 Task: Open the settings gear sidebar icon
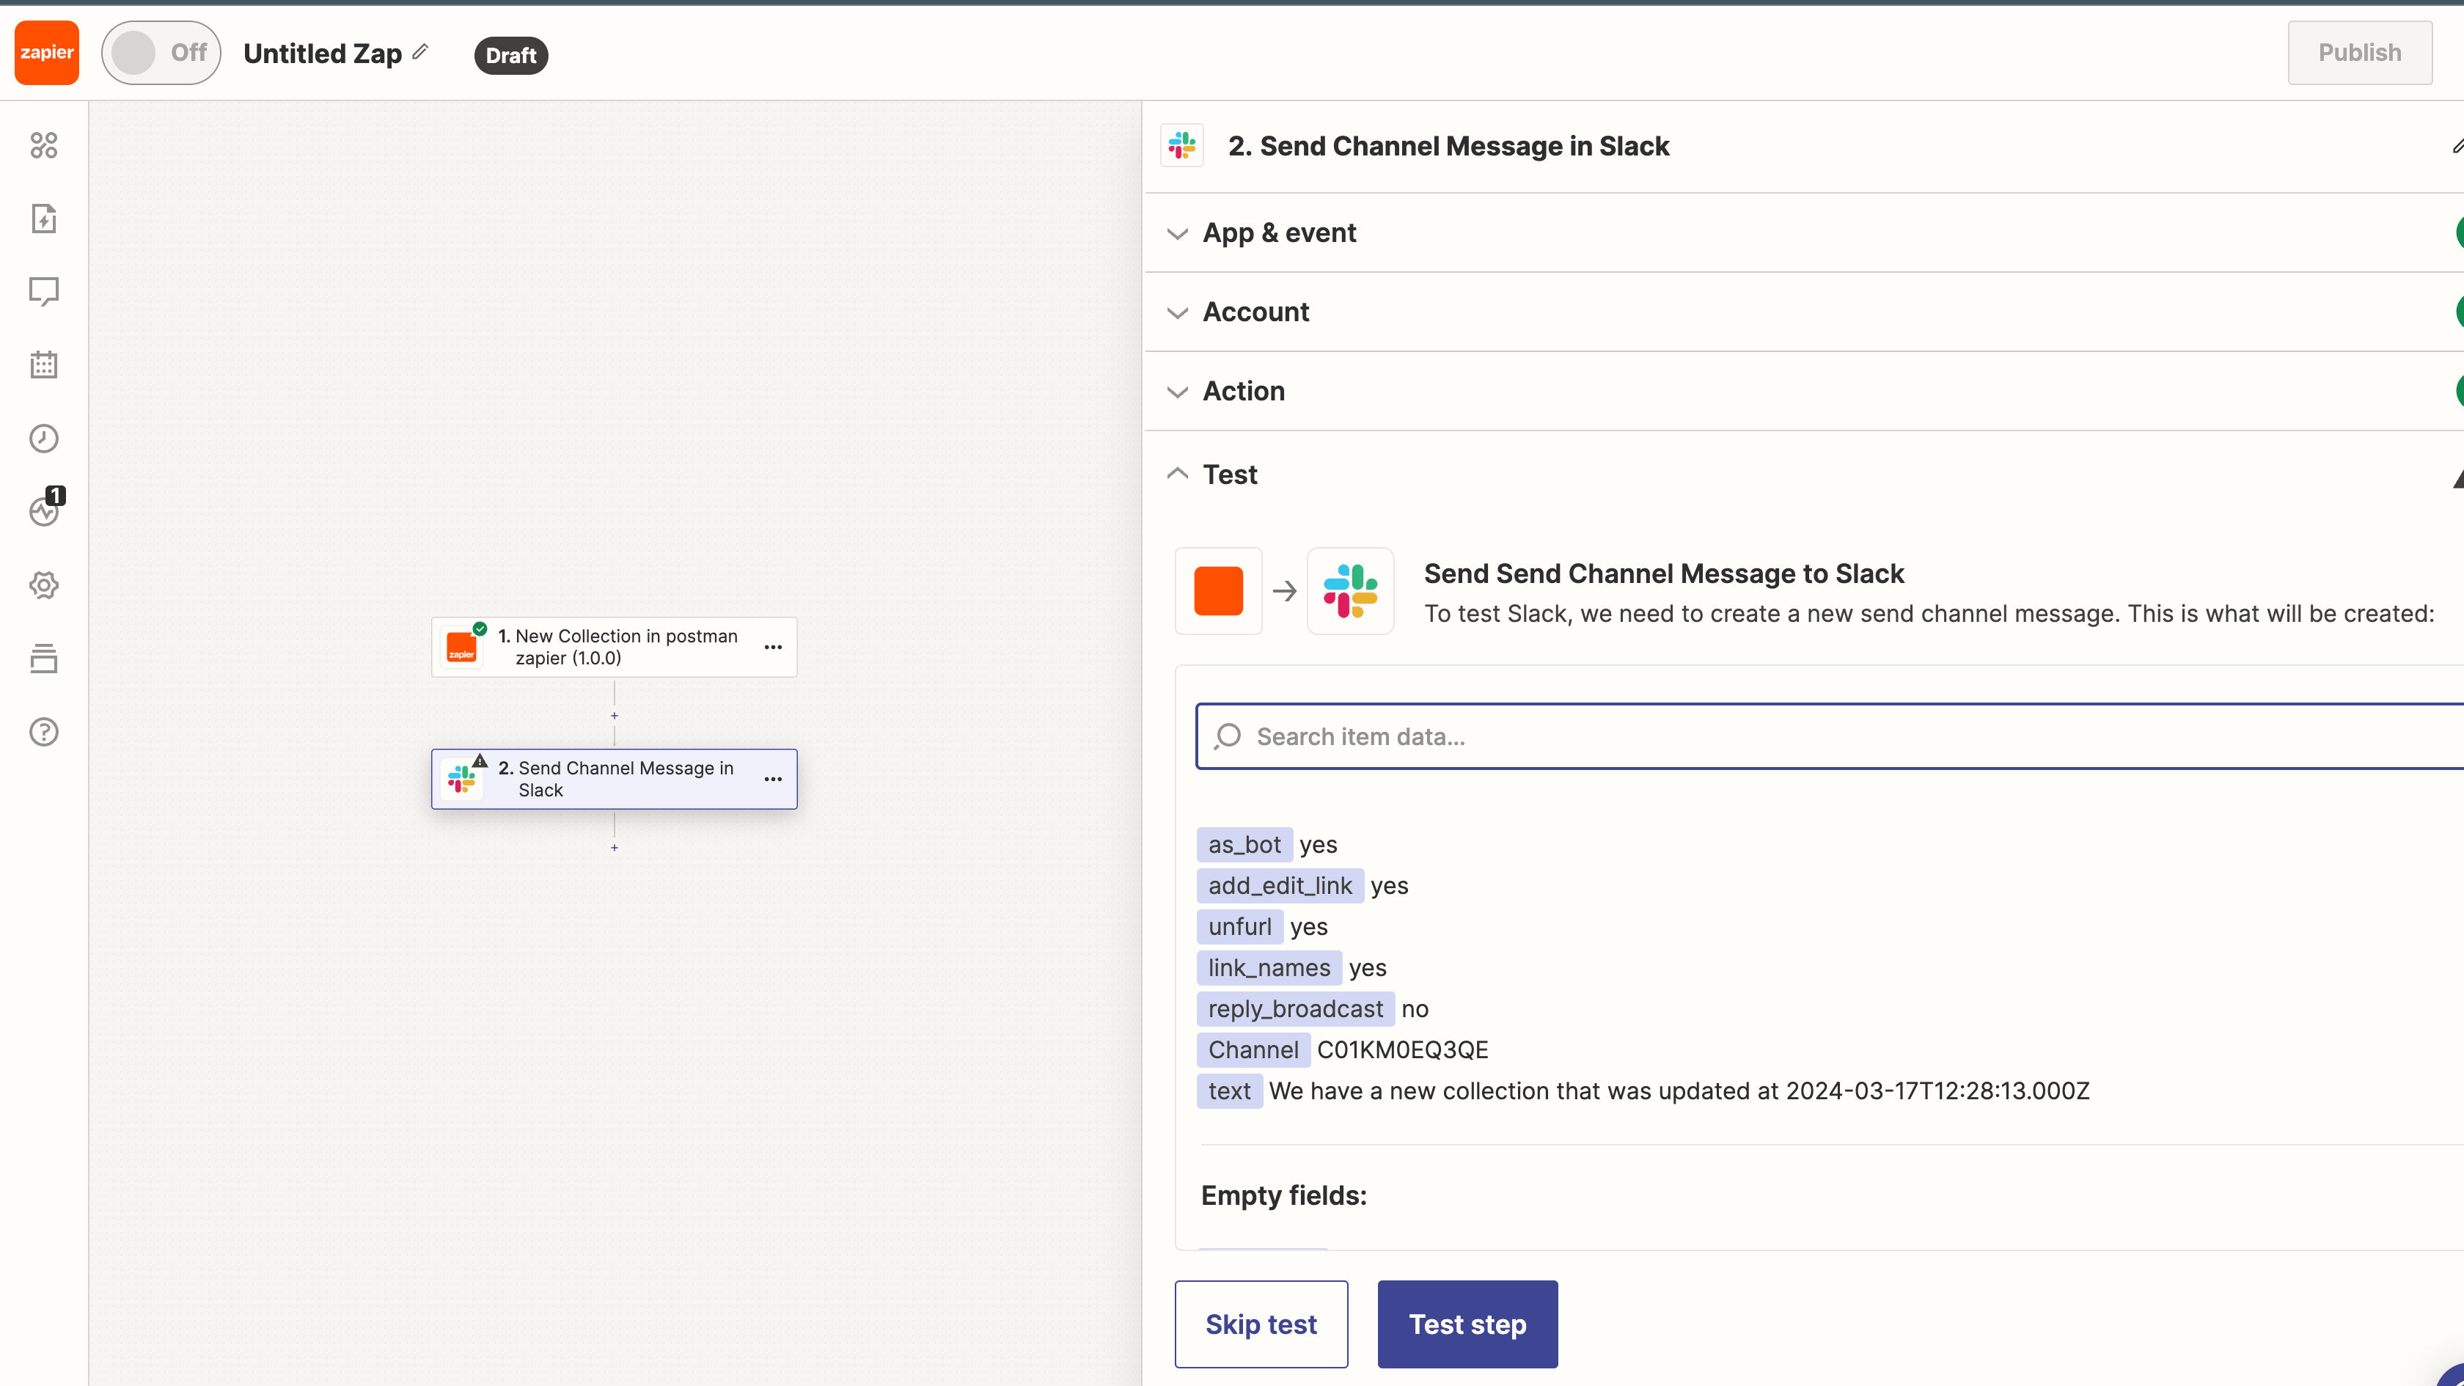pyautogui.click(x=44, y=584)
